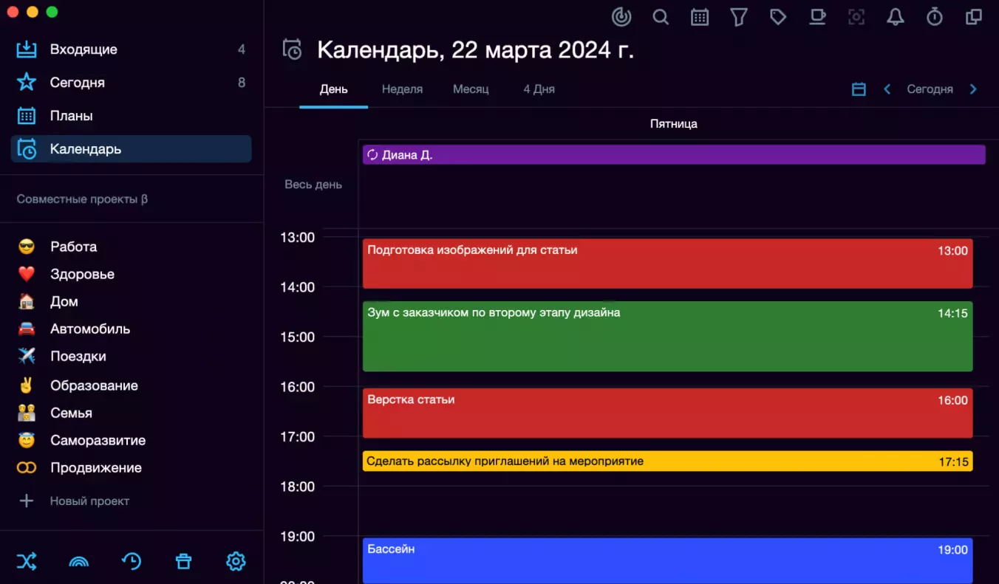Create a project via Новый проект

pyautogui.click(x=89, y=501)
